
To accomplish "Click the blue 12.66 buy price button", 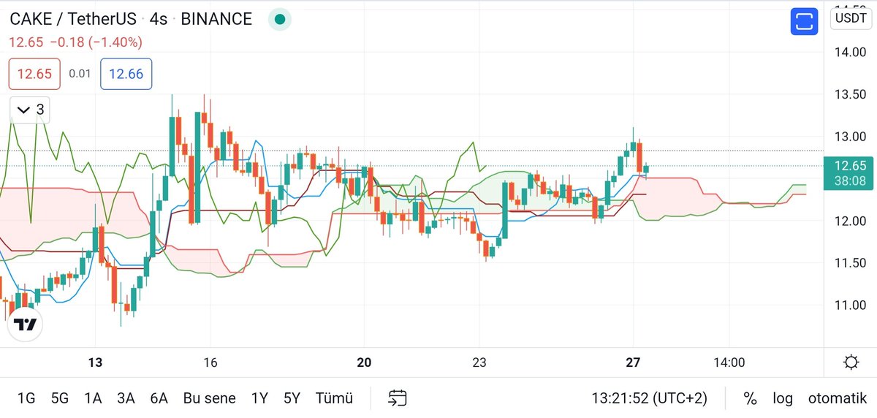I will coord(126,74).
